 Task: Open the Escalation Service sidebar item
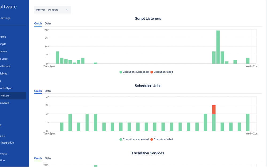[x=5, y=66]
